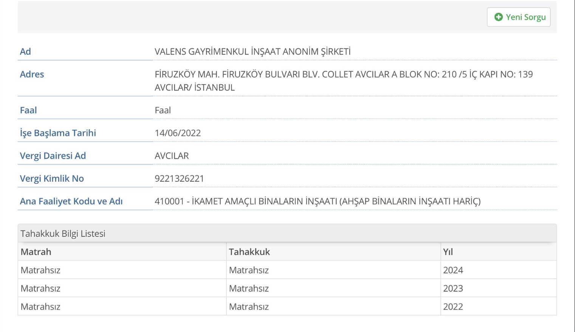Image resolution: width=575 pixels, height=332 pixels.
Task: Select the company name VALENS GAYRİMENKUL text
Action: click(x=252, y=52)
